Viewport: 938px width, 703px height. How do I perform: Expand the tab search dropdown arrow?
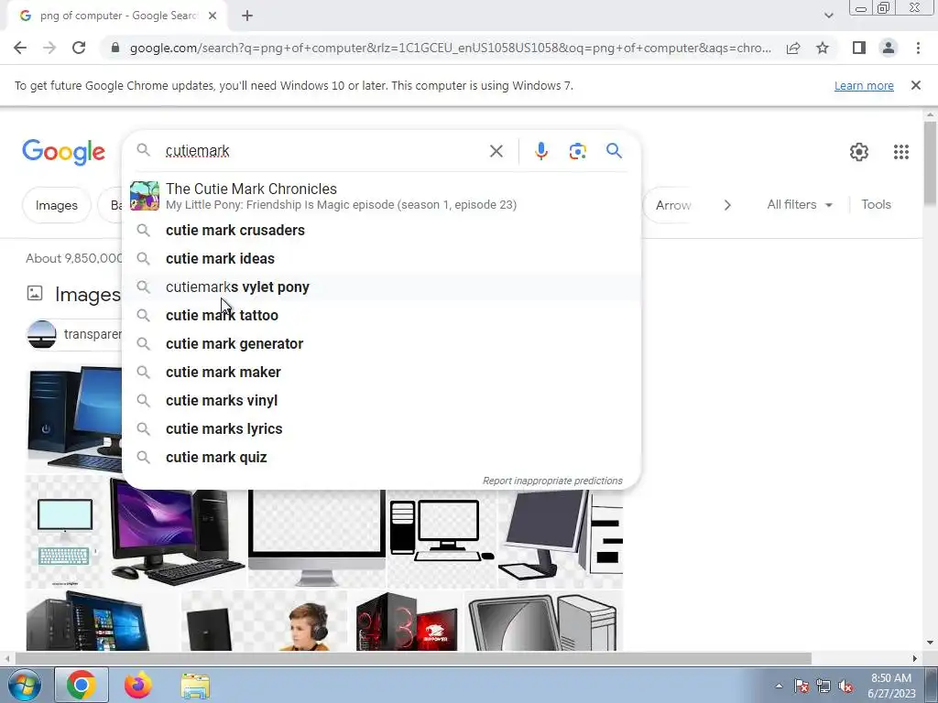click(828, 16)
